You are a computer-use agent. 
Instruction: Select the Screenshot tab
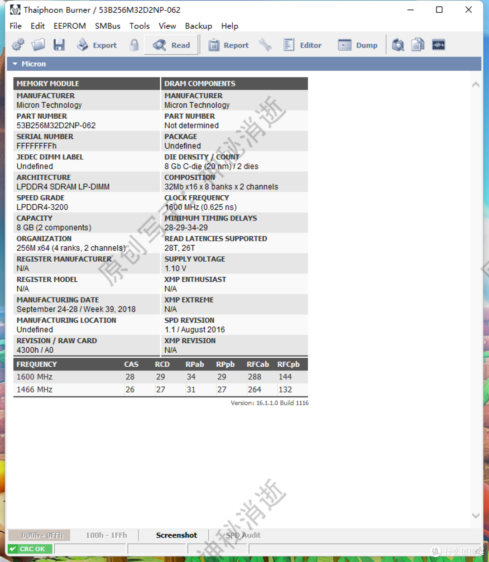coord(176,535)
